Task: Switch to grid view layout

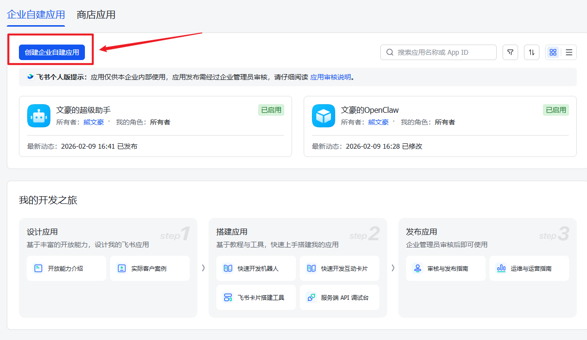Action: point(553,52)
